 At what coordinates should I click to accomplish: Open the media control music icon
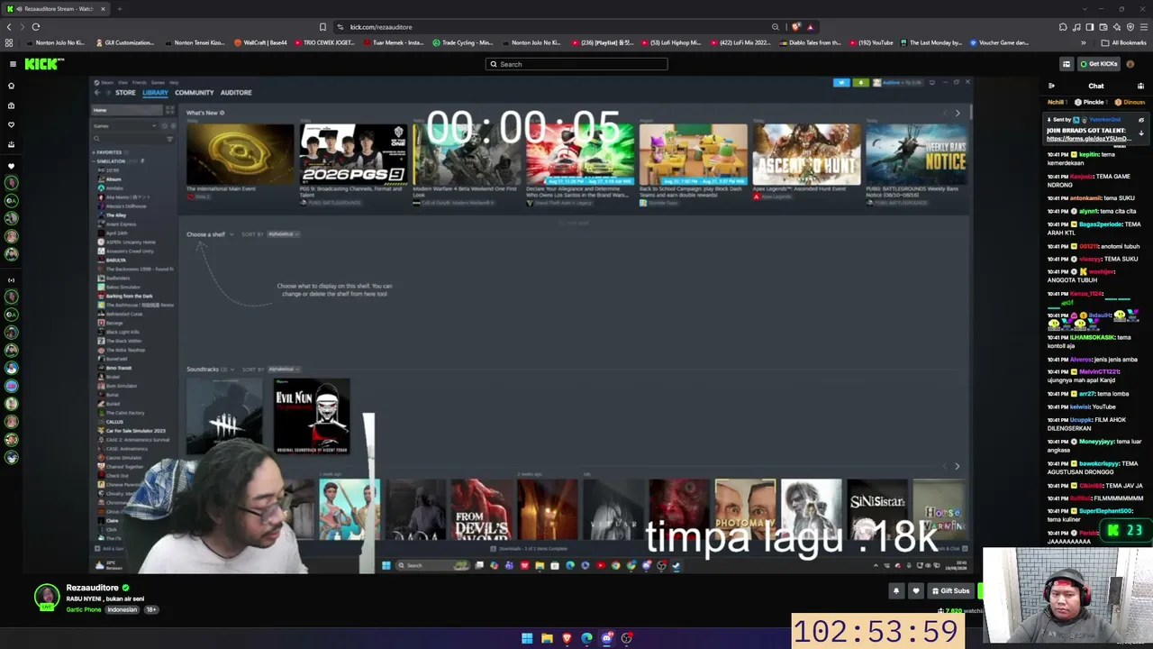(x=1076, y=27)
